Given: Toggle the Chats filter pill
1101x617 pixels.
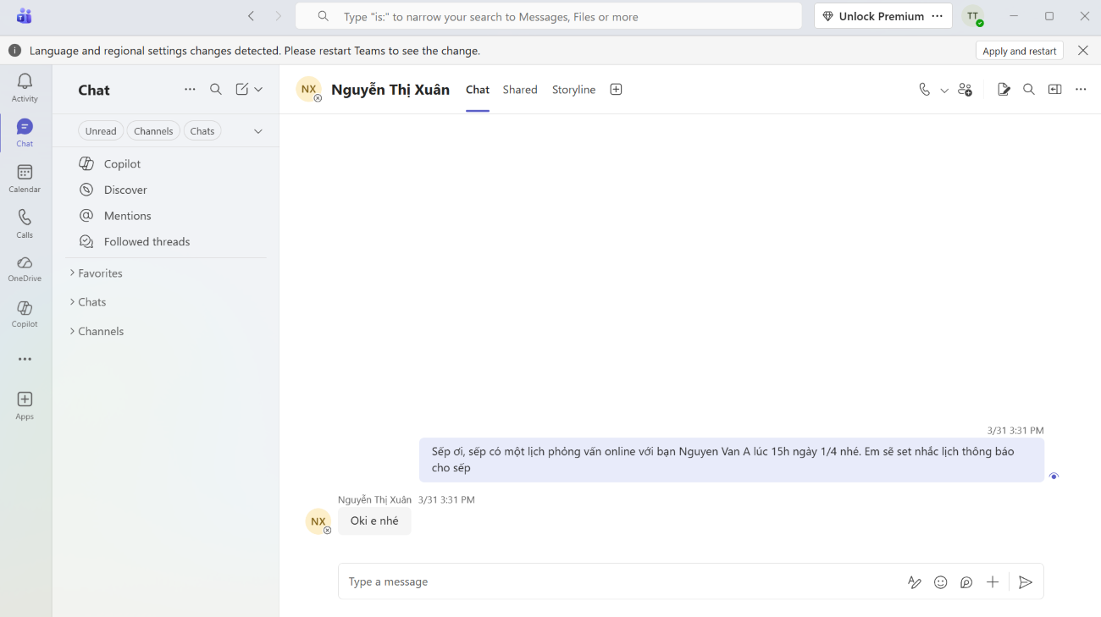Looking at the screenshot, I should click(x=202, y=131).
